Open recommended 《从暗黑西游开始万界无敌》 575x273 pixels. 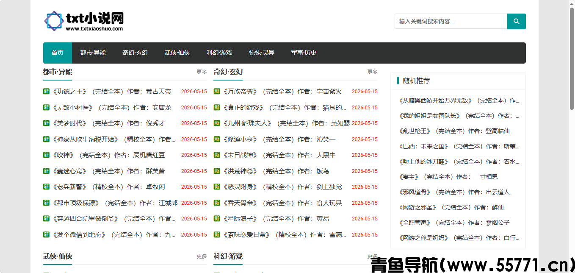coord(459,100)
